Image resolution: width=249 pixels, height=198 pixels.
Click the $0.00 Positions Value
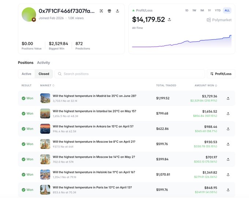[27, 44]
